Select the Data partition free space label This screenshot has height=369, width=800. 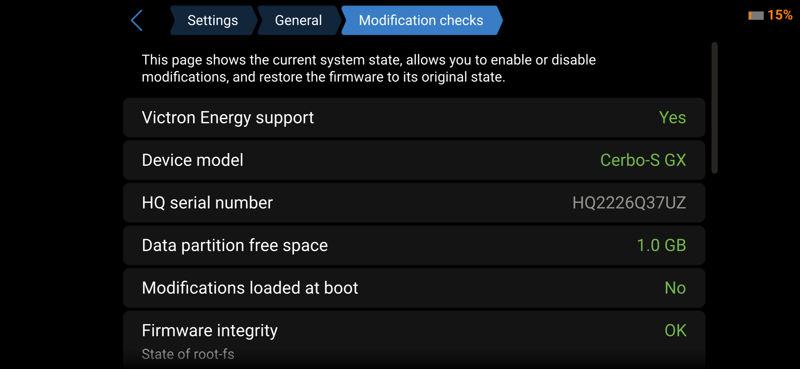point(235,245)
